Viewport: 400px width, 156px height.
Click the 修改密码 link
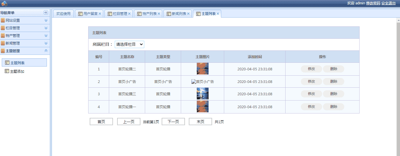point(373,3)
